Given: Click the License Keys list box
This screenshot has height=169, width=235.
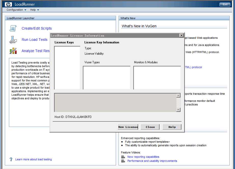Looking at the screenshot, I should pyautogui.click(x=67, y=68).
